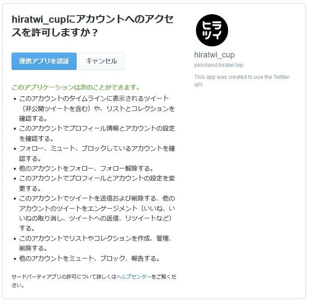Click the キャンセル button
Viewport: 310px width, 303px height.
(x=102, y=61)
